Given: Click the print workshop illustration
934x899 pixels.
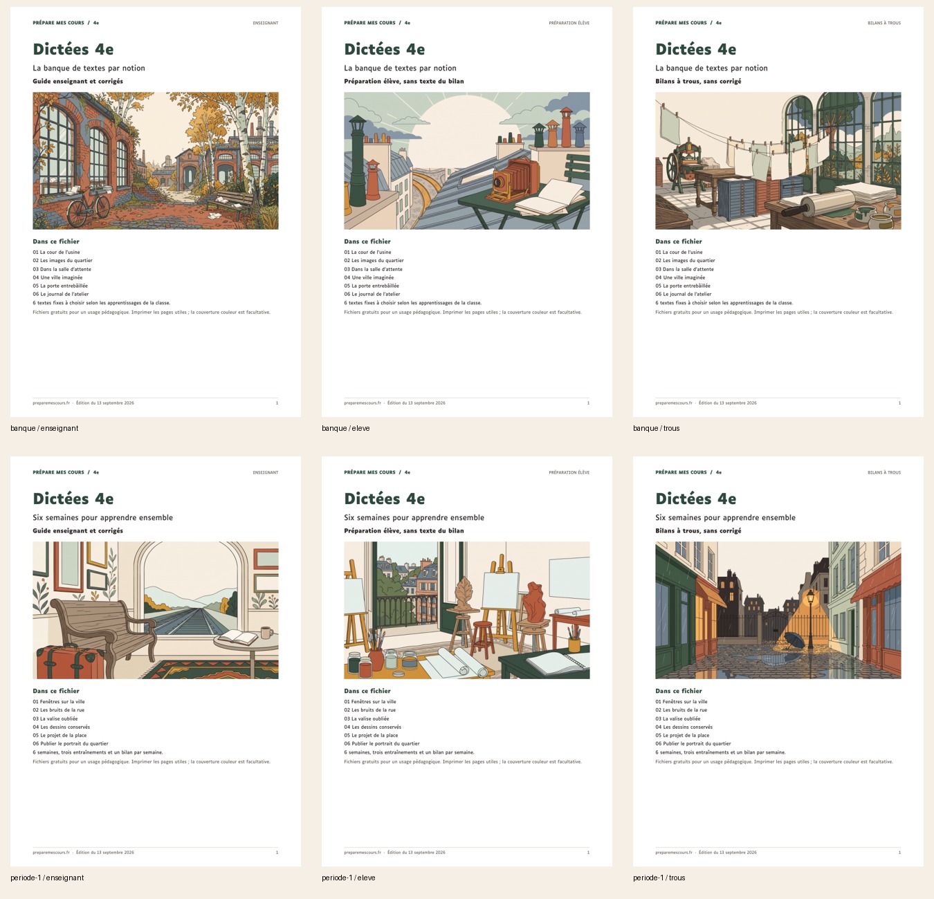Looking at the screenshot, I should (778, 160).
